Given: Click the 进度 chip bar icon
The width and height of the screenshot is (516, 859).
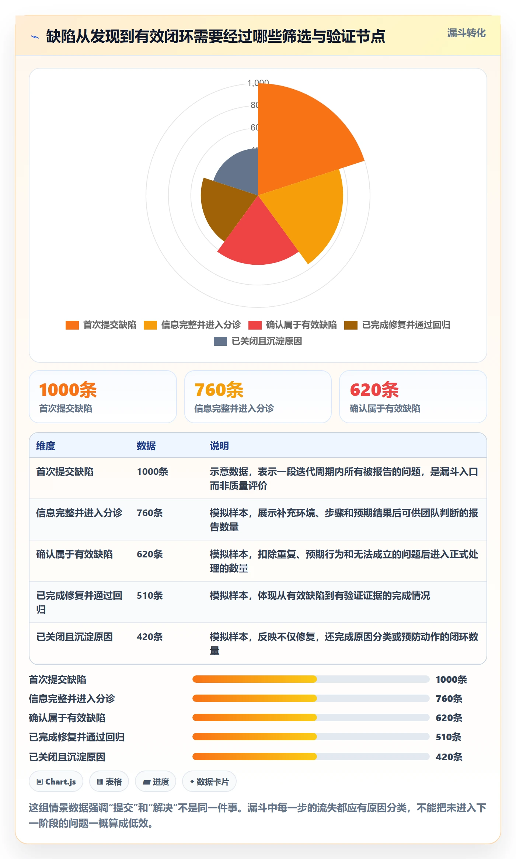Looking at the screenshot, I should (x=147, y=782).
